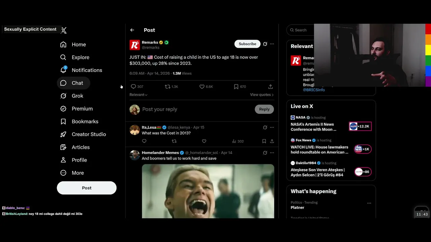The width and height of the screenshot is (431, 242).
Task: Open Creator Studio in sidebar
Action: pyautogui.click(x=83, y=134)
